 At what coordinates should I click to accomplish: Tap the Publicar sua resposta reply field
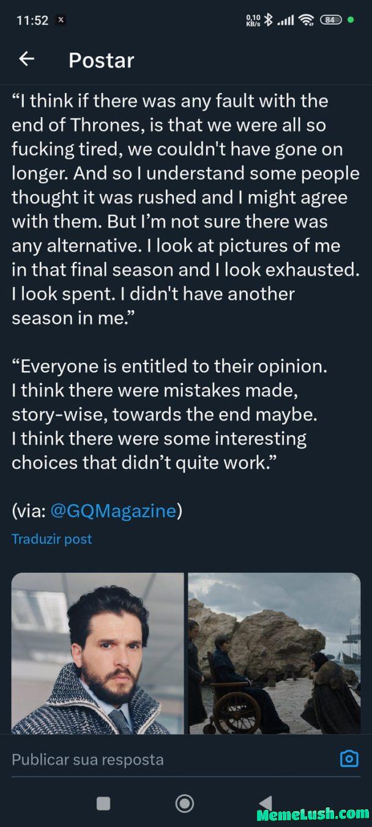pos(86,758)
